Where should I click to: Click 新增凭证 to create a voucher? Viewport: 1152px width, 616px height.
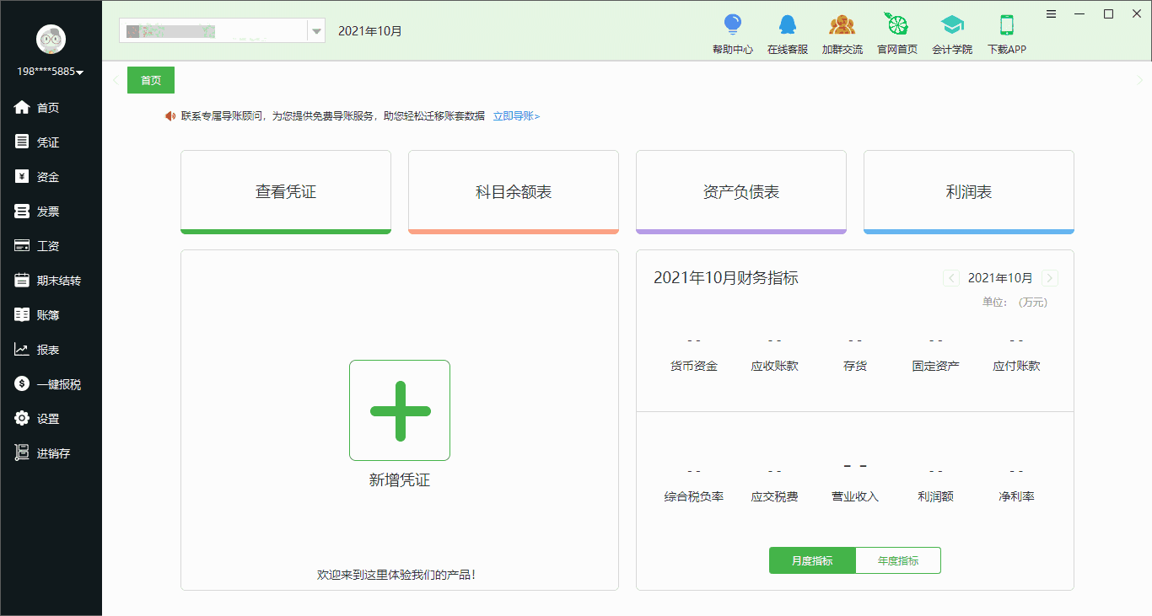[x=399, y=410]
